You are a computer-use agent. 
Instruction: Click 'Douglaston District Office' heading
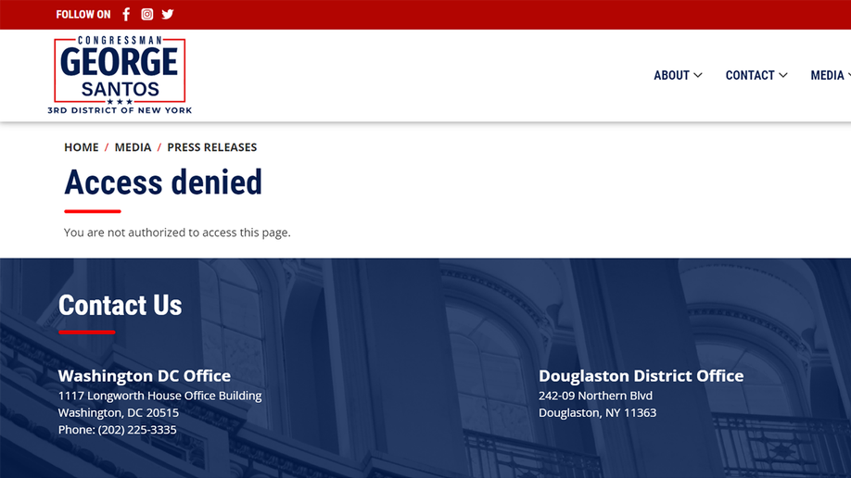click(x=641, y=375)
